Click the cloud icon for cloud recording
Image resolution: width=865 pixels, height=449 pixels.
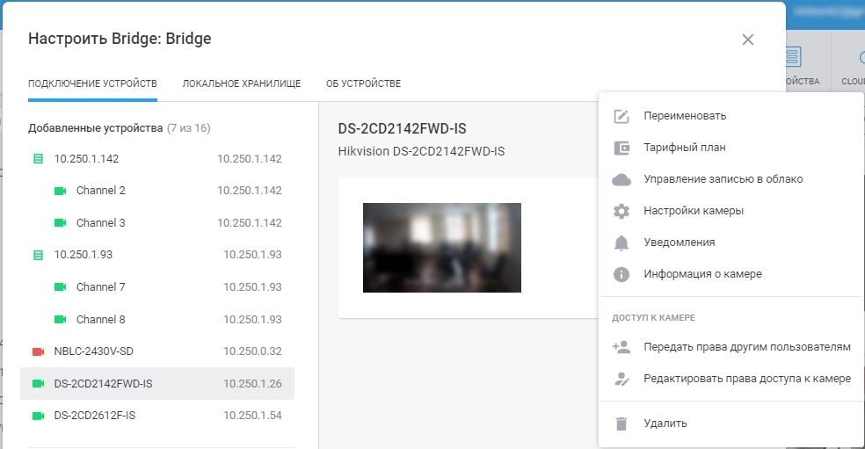click(621, 179)
